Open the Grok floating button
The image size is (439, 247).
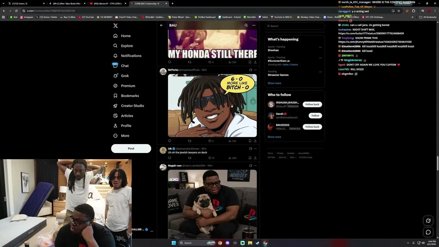coord(428,221)
